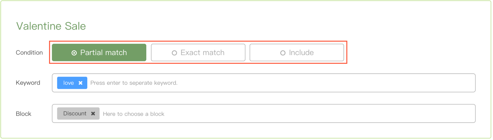The height and width of the screenshot is (140, 493).
Task: Switch condition to Include
Action: point(297,53)
